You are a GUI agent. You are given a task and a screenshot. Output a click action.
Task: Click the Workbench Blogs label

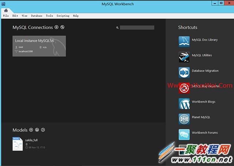point(204,102)
